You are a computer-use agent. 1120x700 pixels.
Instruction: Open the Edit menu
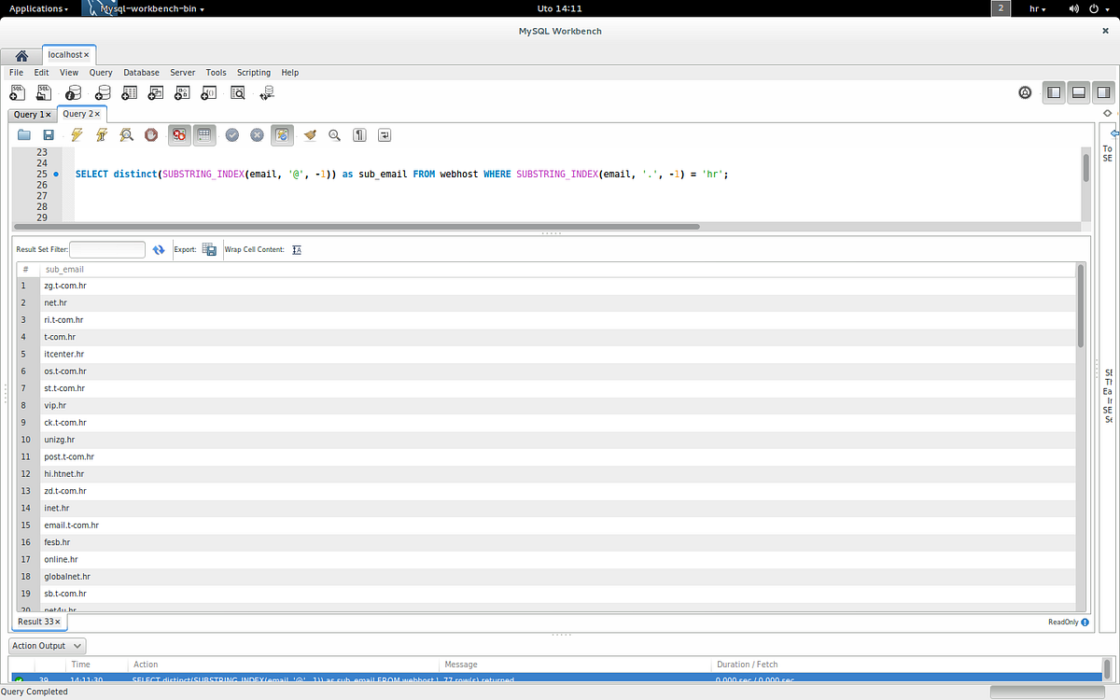[42, 72]
